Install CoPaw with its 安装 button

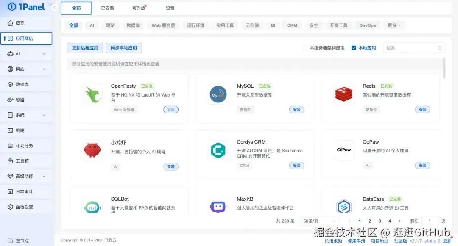pyautogui.click(x=423, y=166)
